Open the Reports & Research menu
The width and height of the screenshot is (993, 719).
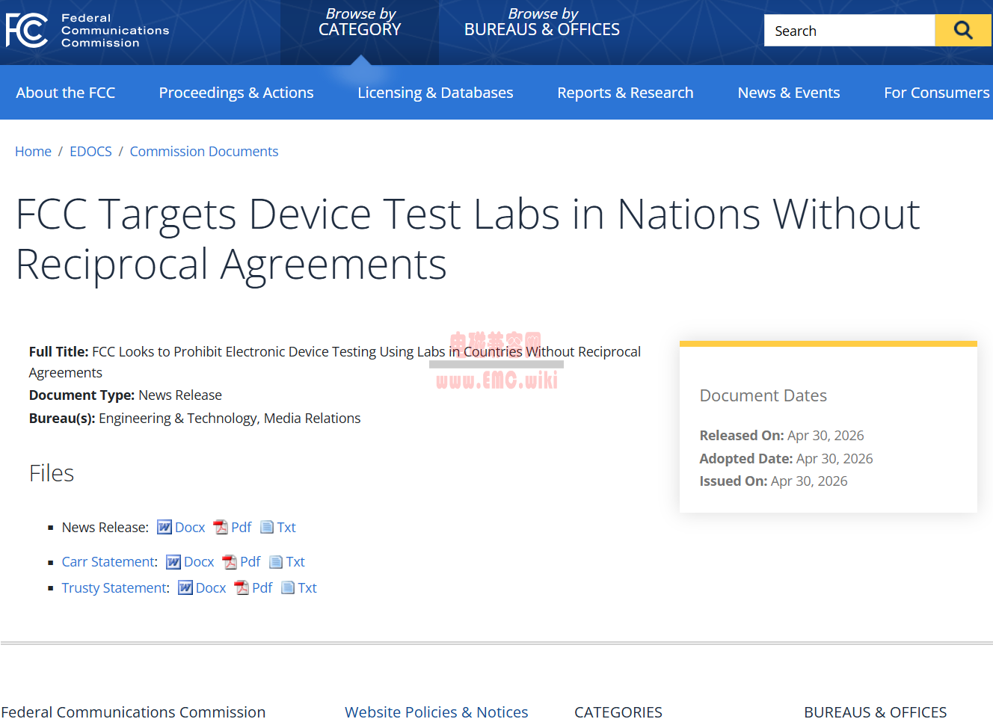click(x=625, y=93)
